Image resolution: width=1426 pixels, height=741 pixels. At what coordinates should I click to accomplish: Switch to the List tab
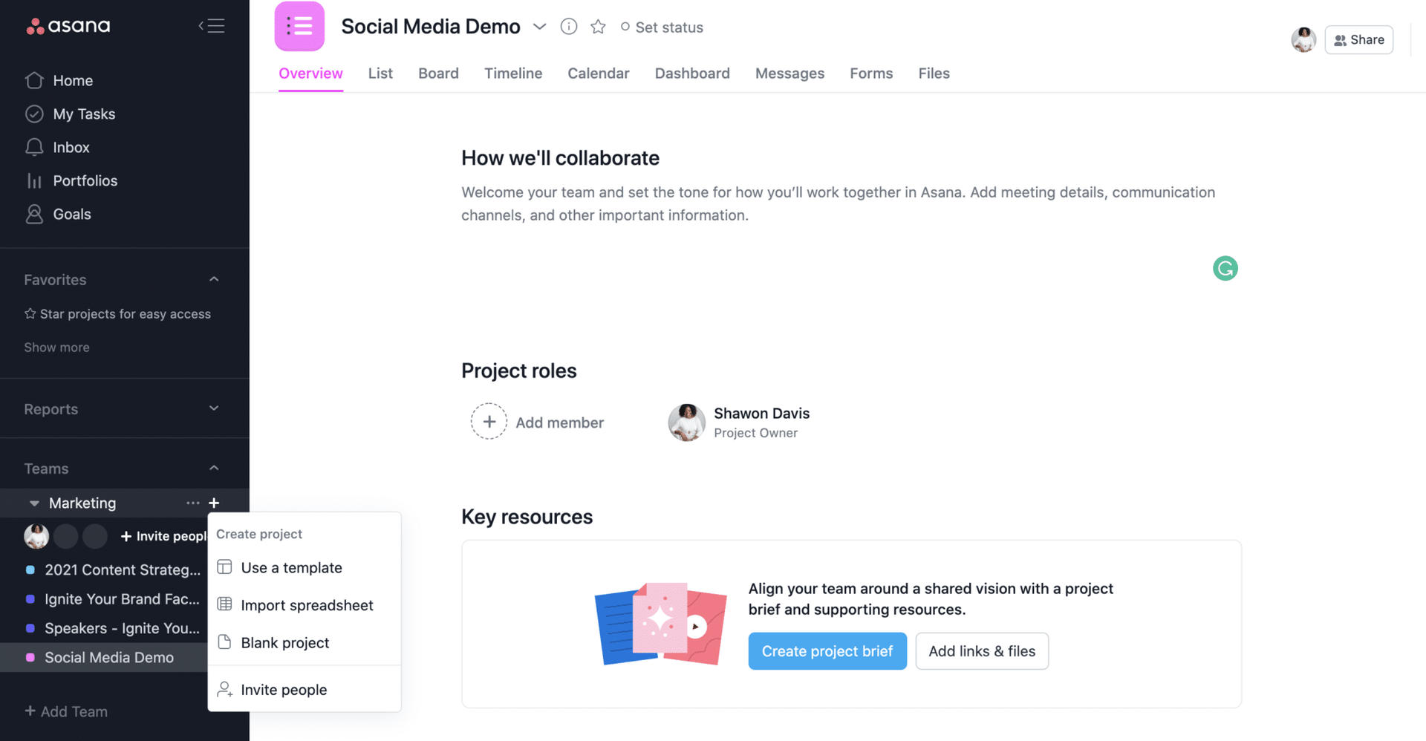coord(380,74)
